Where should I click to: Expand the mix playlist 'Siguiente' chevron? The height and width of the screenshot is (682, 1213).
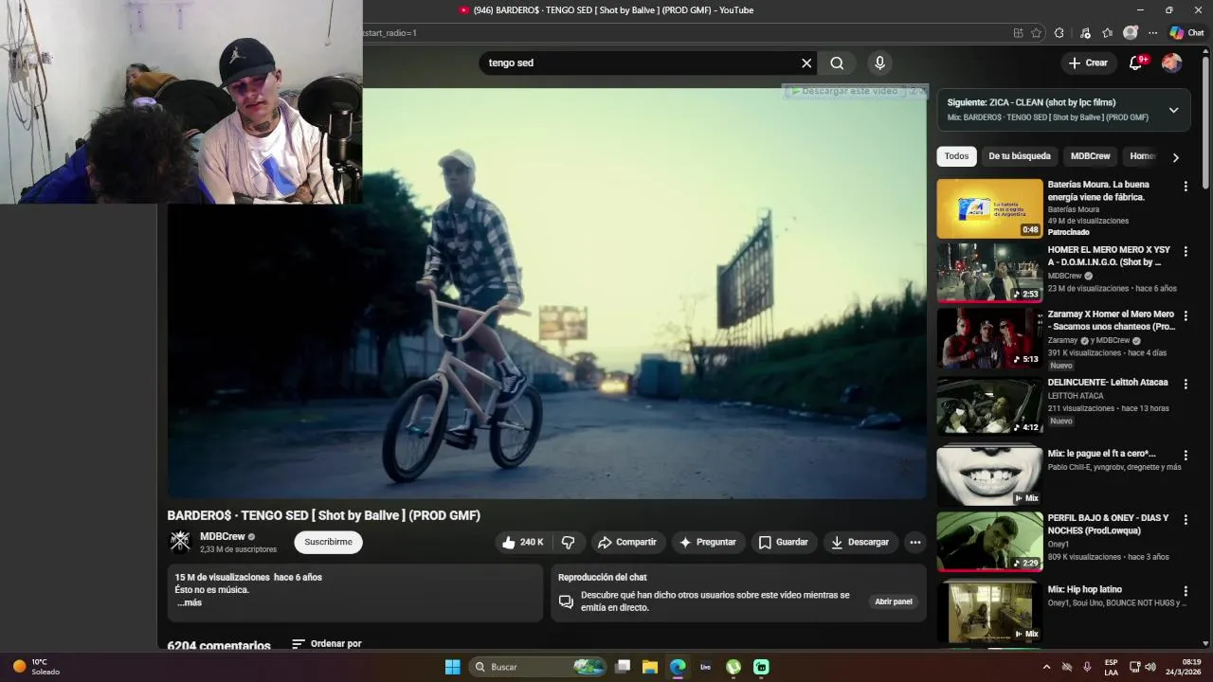click(1173, 110)
